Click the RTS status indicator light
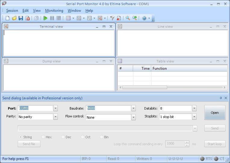The image size is (230, 163). (x=202, y=158)
